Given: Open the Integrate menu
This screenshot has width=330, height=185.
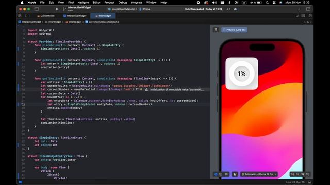Looking at the screenshot, I should (136, 3).
